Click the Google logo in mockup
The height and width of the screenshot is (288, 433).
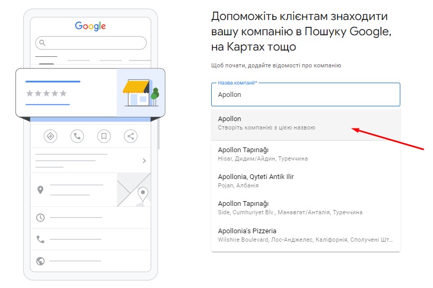(x=90, y=26)
